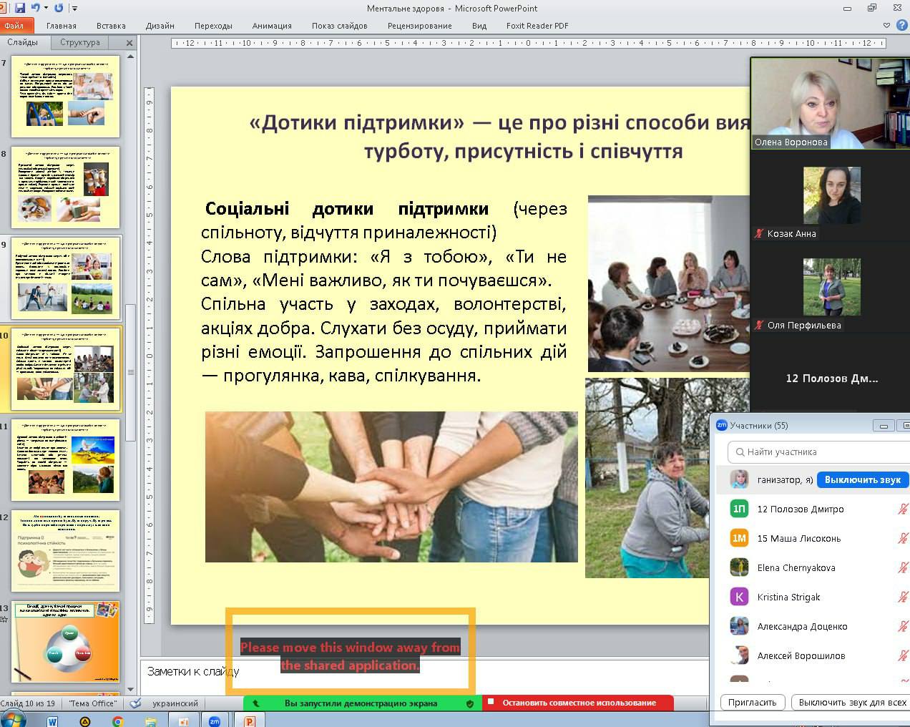
Task: Click the slide panel vertical scrollbar
Action: click(130, 372)
